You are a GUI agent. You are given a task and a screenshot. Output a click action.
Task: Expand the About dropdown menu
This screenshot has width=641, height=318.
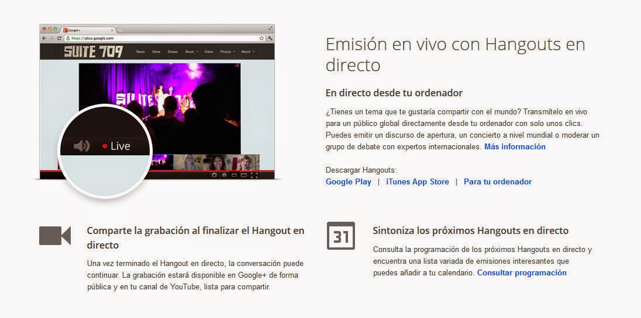(x=248, y=52)
